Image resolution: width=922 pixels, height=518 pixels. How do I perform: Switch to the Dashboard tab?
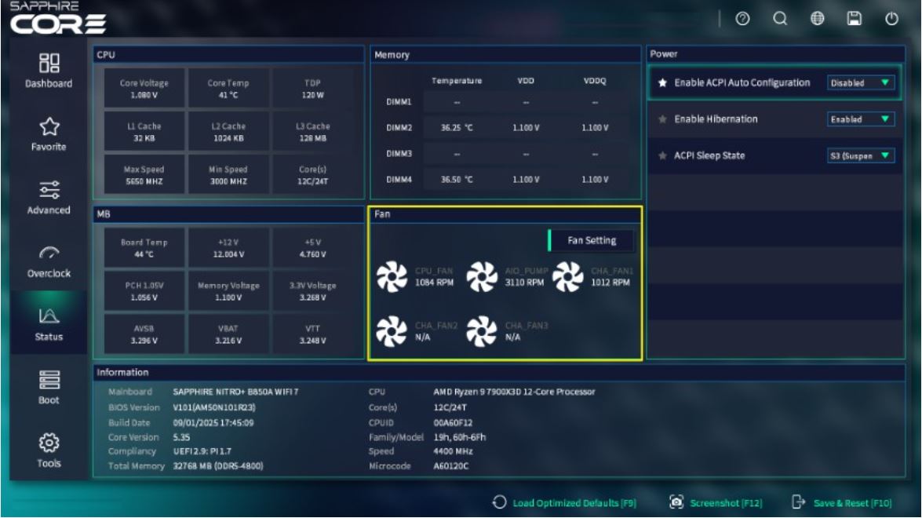49,71
